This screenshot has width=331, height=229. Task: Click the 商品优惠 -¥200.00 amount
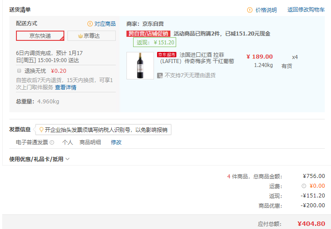pos(313,205)
